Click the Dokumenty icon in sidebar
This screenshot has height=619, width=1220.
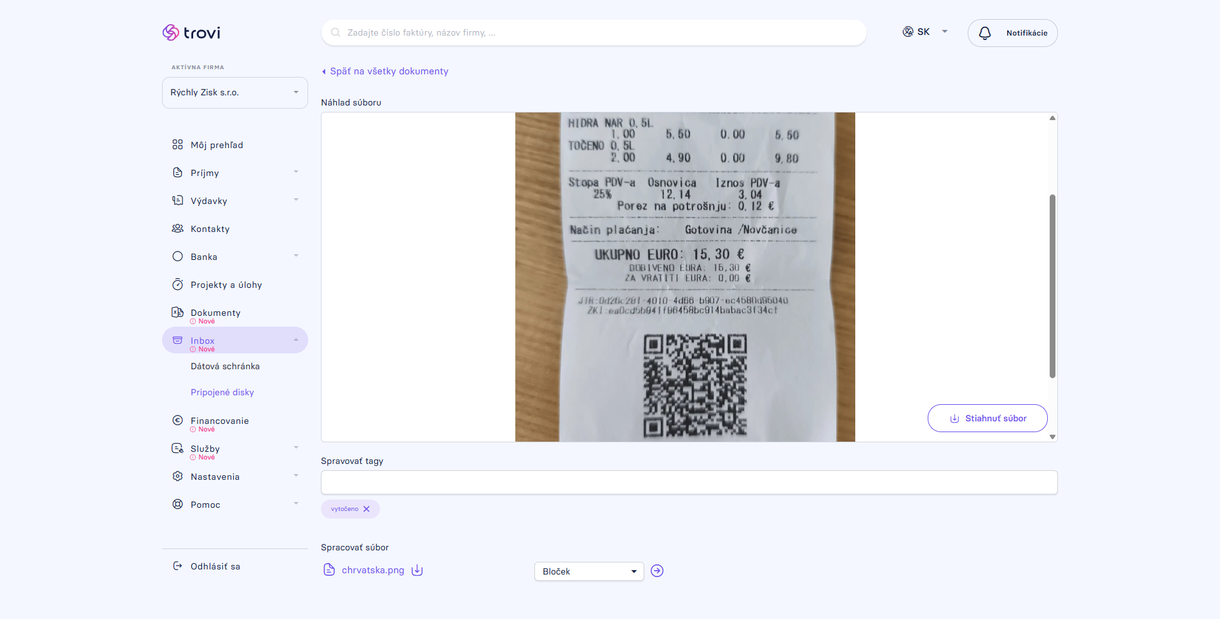(x=177, y=312)
